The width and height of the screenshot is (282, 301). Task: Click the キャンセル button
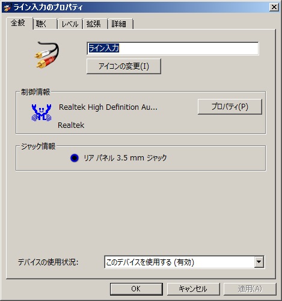coord(193,289)
